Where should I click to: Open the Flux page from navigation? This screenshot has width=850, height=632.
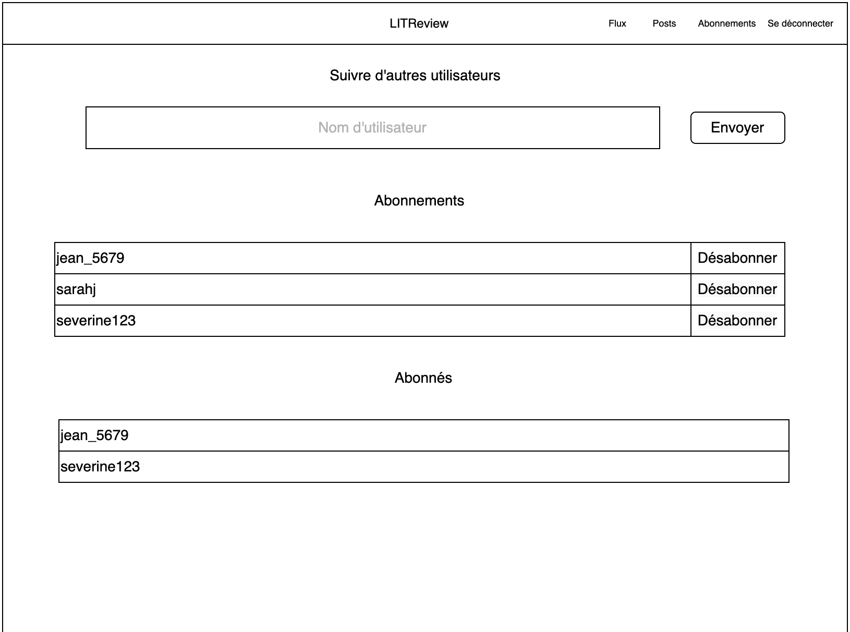click(x=617, y=23)
